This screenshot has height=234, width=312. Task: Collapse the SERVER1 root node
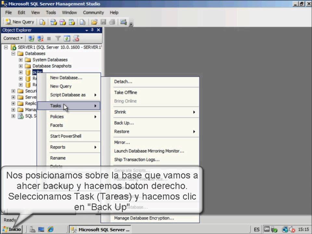click(x=6, y=47)
